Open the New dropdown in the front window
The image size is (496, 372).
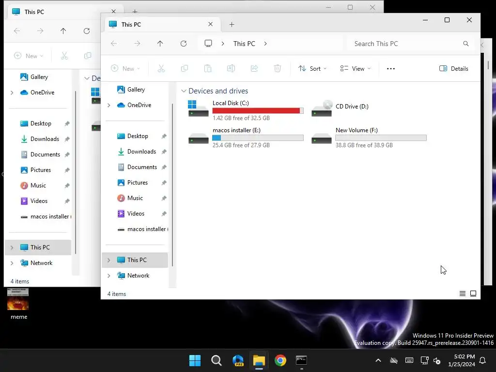click(x=125, y=69)
